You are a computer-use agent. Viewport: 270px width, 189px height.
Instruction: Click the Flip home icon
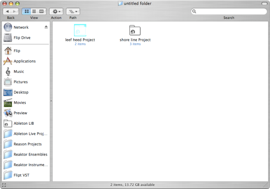[8, 51]
